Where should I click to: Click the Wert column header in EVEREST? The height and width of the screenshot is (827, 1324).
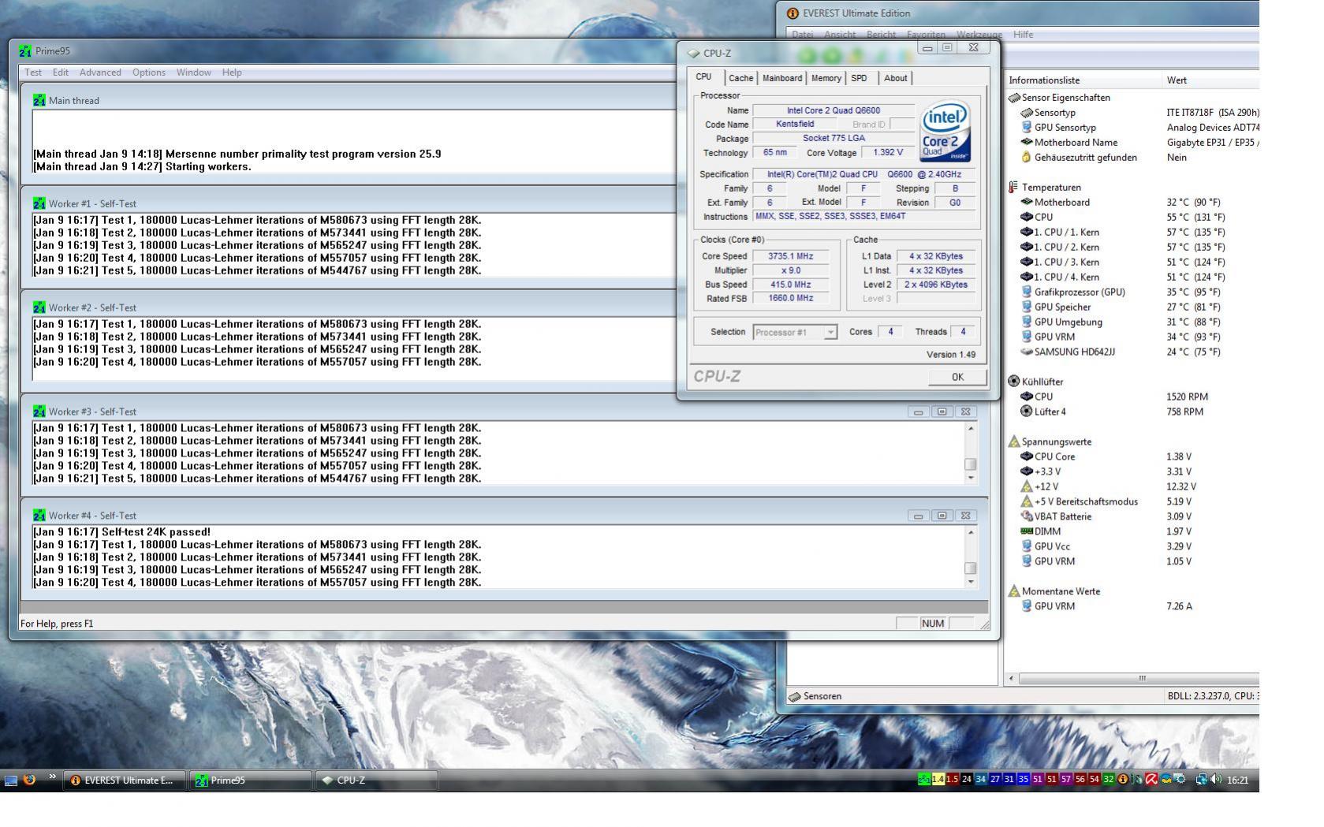coord(1210,80)
